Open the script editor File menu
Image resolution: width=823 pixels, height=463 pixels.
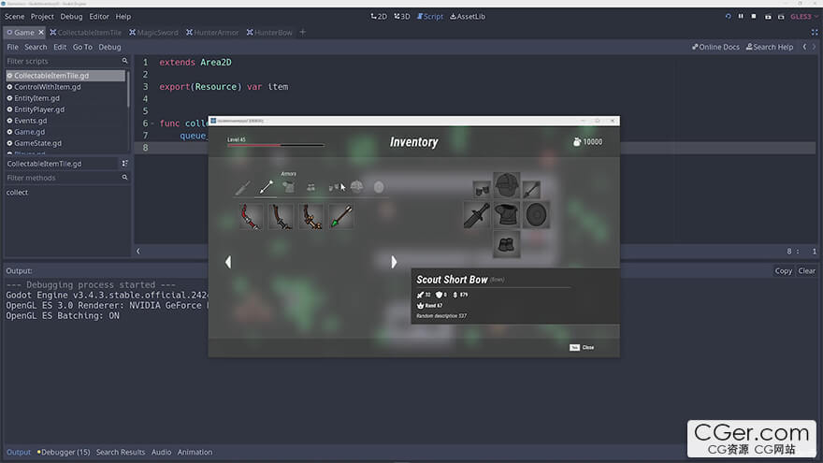click(x=12, y=47)
